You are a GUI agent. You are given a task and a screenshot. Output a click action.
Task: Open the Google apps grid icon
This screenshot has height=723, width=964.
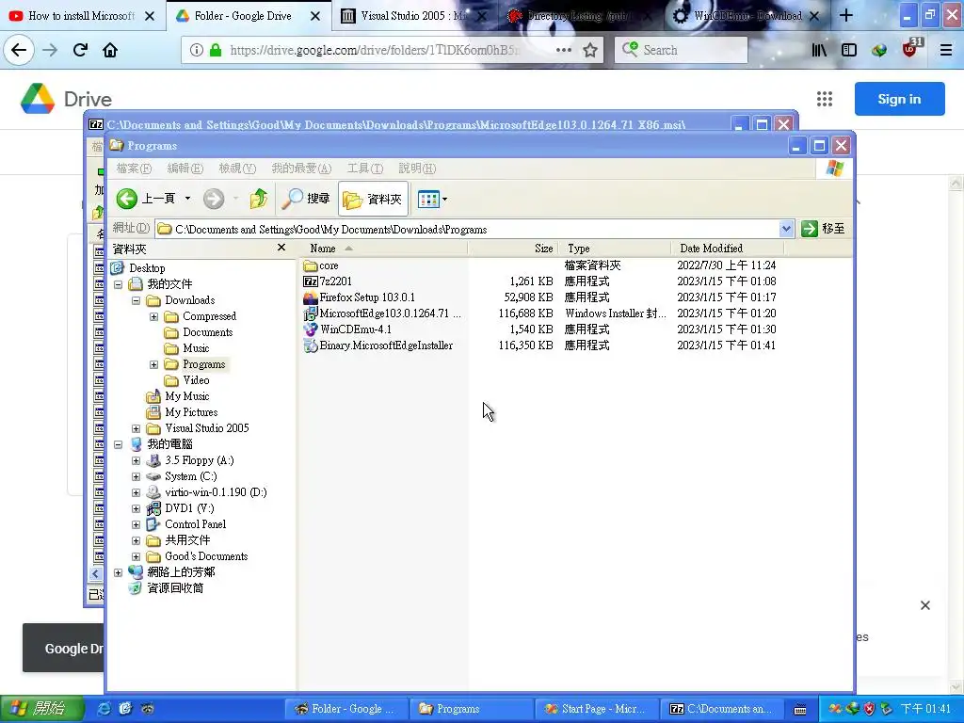(825, 98)
